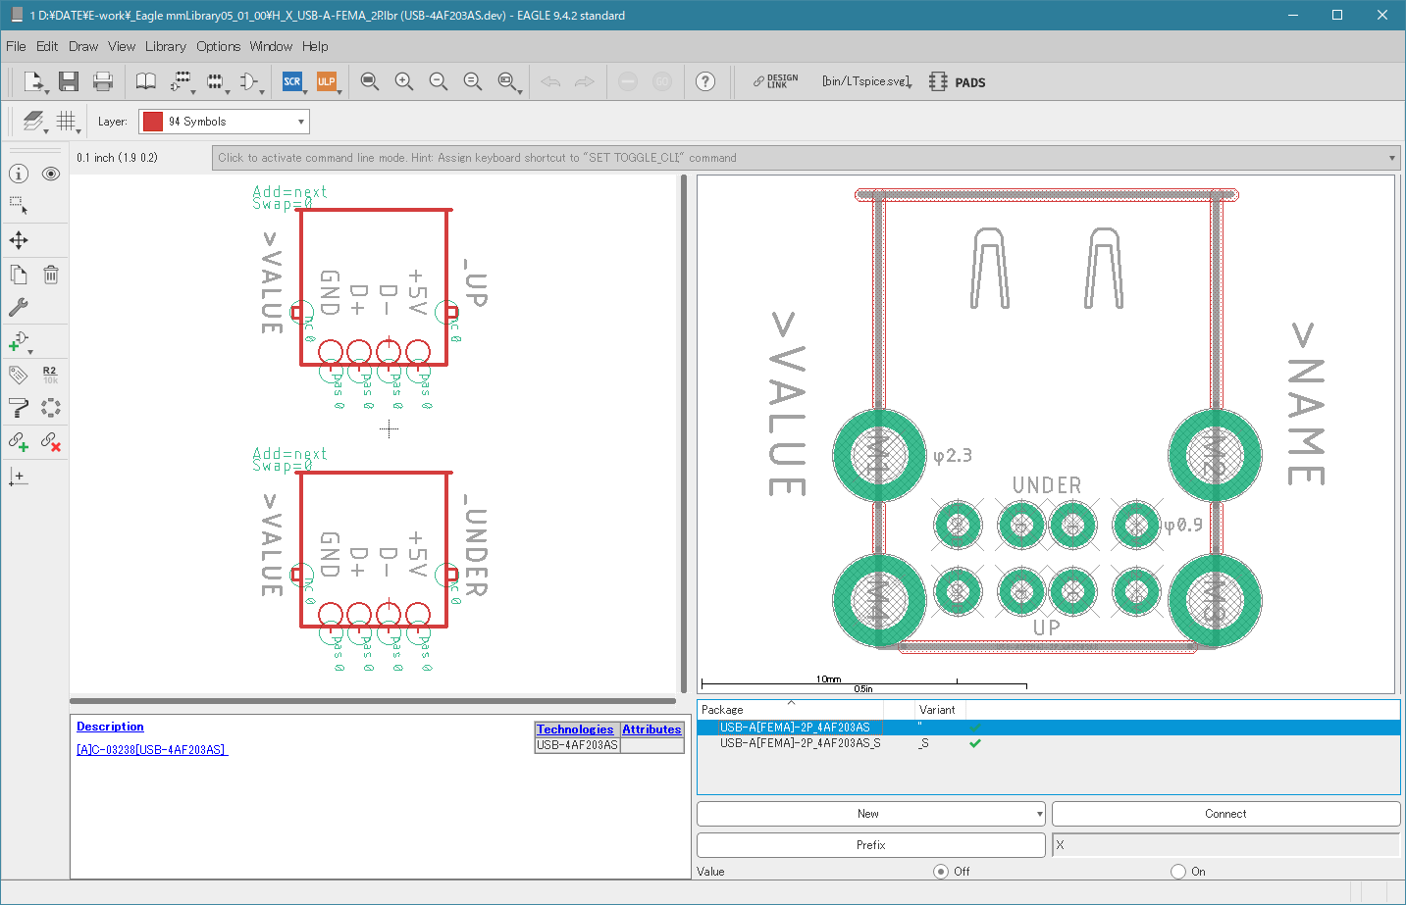This screenshot has width=1406, height=905.
Task: Open the Add gate tool dropdown
Action: click(x=19, y=341)
